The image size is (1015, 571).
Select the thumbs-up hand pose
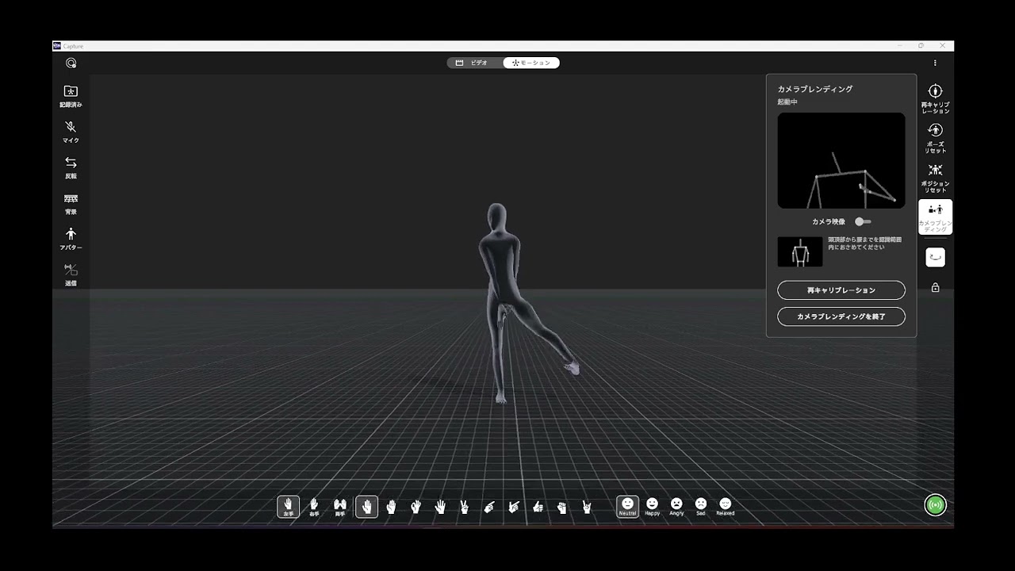point(538,507)
